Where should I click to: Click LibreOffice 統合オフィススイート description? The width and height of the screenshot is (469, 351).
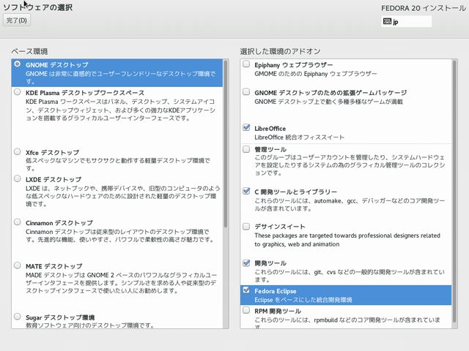tap(299, 137)
